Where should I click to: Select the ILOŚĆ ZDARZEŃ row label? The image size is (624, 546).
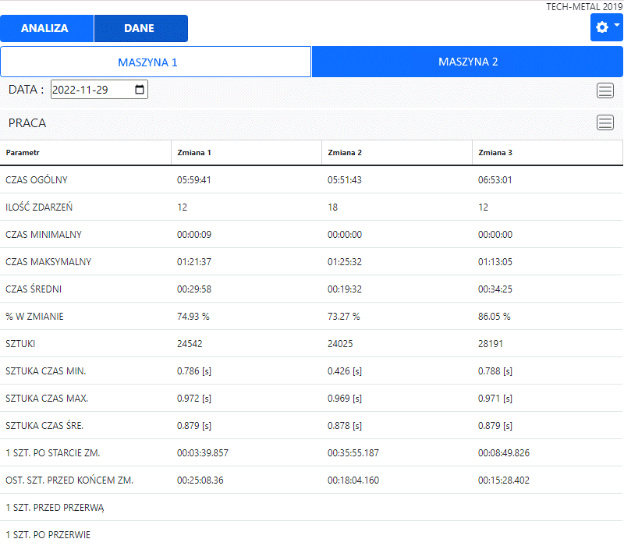(39, 207)
